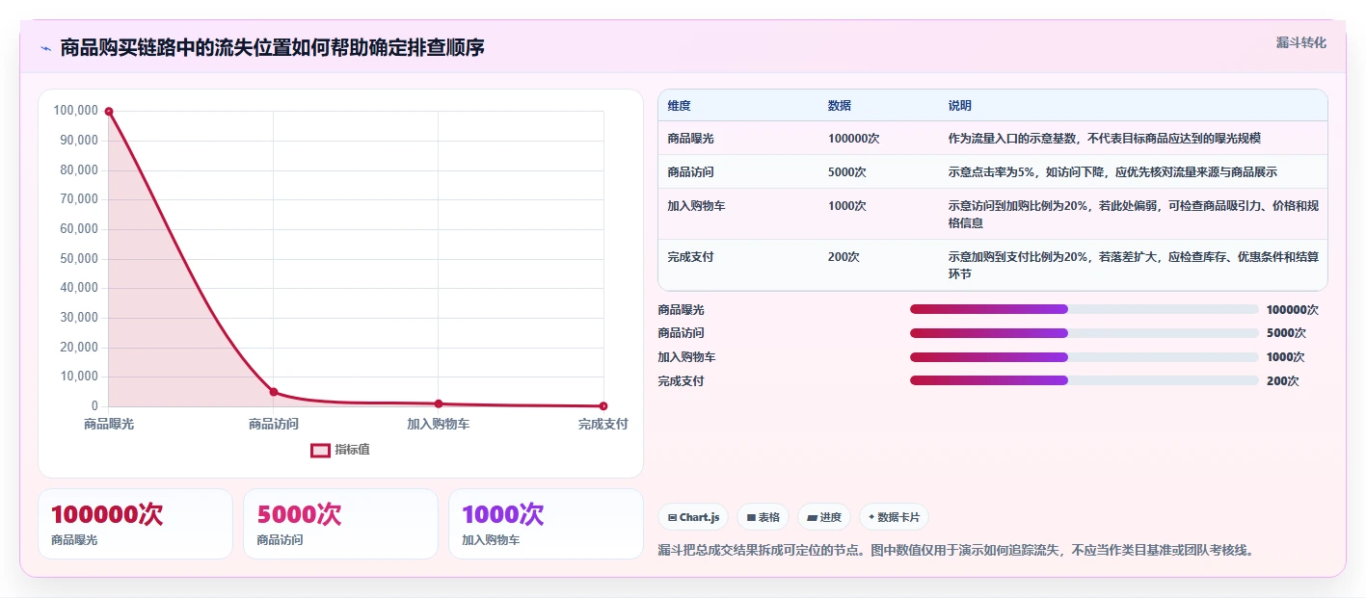The image size is (1366, 598).
Task: Click the 完成支付 cell in the table
Action: click(691, 257)
